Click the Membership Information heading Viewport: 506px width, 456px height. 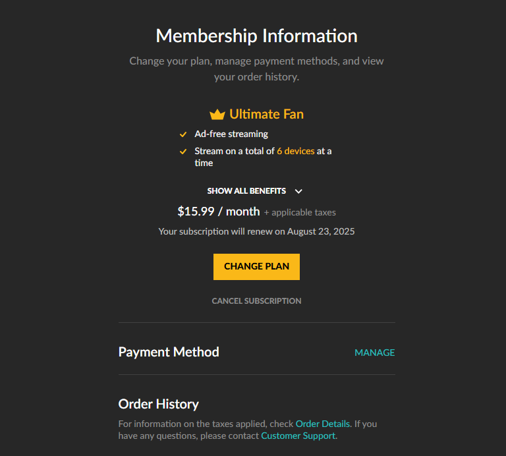(256, 36)
